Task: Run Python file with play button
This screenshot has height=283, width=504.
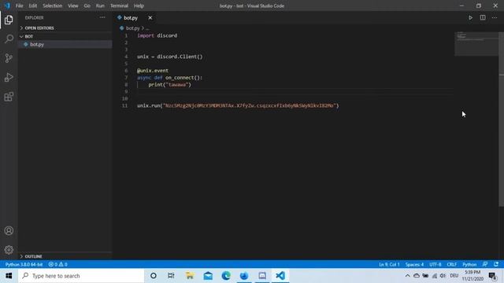Action: tap(470, 17)
